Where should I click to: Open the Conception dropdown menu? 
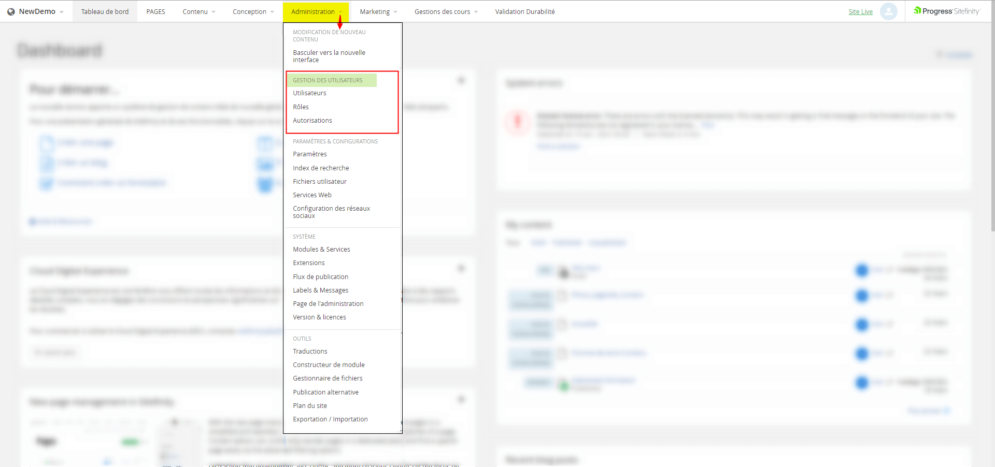(x=253, y=12)
